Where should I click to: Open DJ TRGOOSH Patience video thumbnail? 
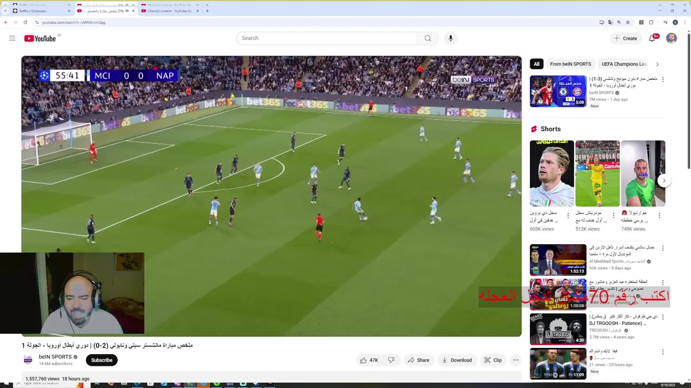tap(558, 329)
